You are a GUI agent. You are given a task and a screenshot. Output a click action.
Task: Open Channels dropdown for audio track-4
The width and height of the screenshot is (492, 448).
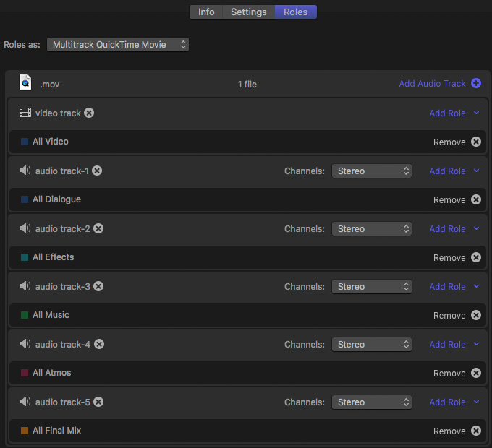click(x=371, y=345)
